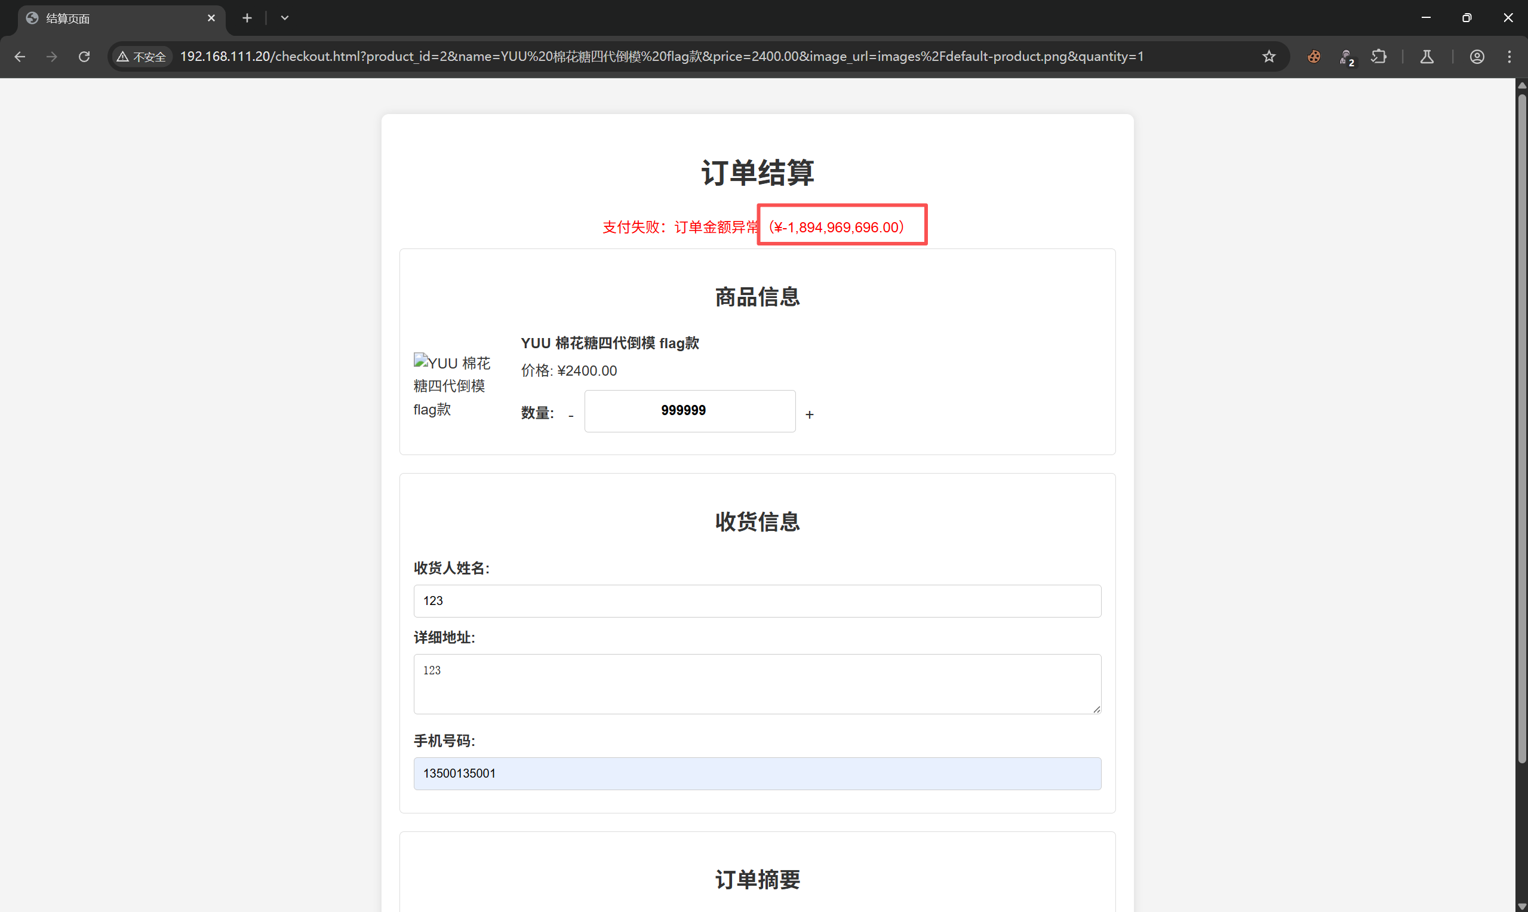
Task: Select the 结算页面 tab
Action: click(110, 19)
